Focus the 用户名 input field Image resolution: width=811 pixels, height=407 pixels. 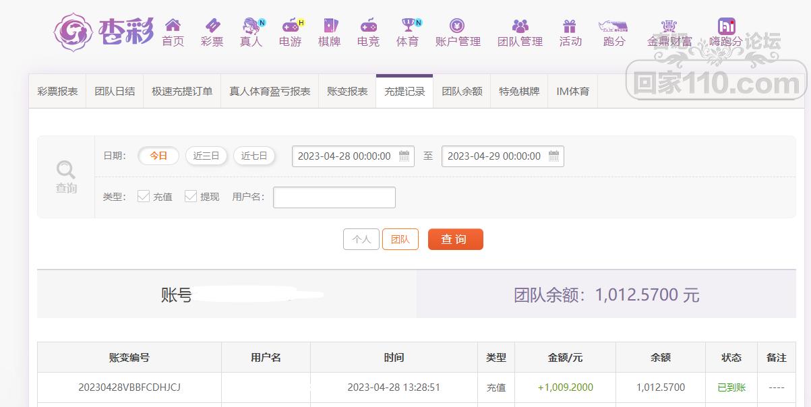point(334,197)
